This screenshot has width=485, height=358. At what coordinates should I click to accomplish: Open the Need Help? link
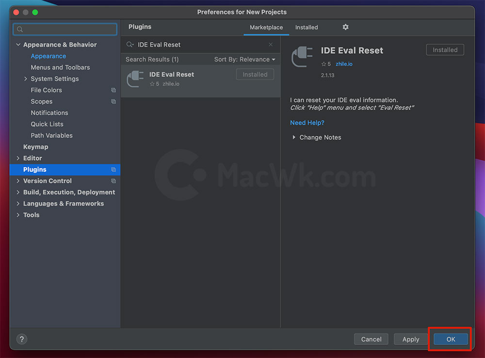tap(307, 123)
